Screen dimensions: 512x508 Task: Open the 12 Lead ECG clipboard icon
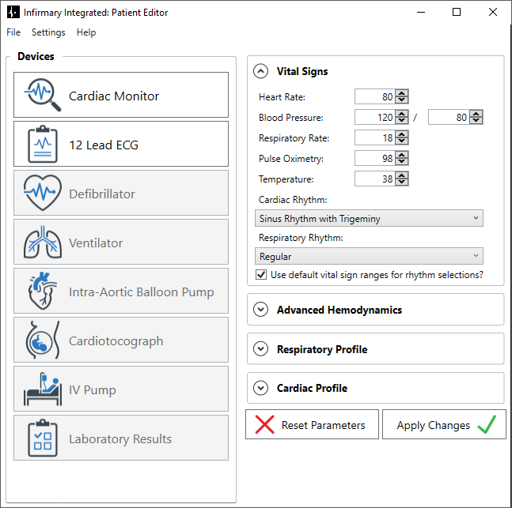pyautogui.click(x=43, y=144)
